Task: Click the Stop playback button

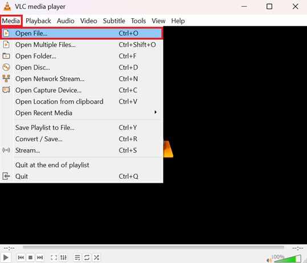Action: click(x=30, y=257)
